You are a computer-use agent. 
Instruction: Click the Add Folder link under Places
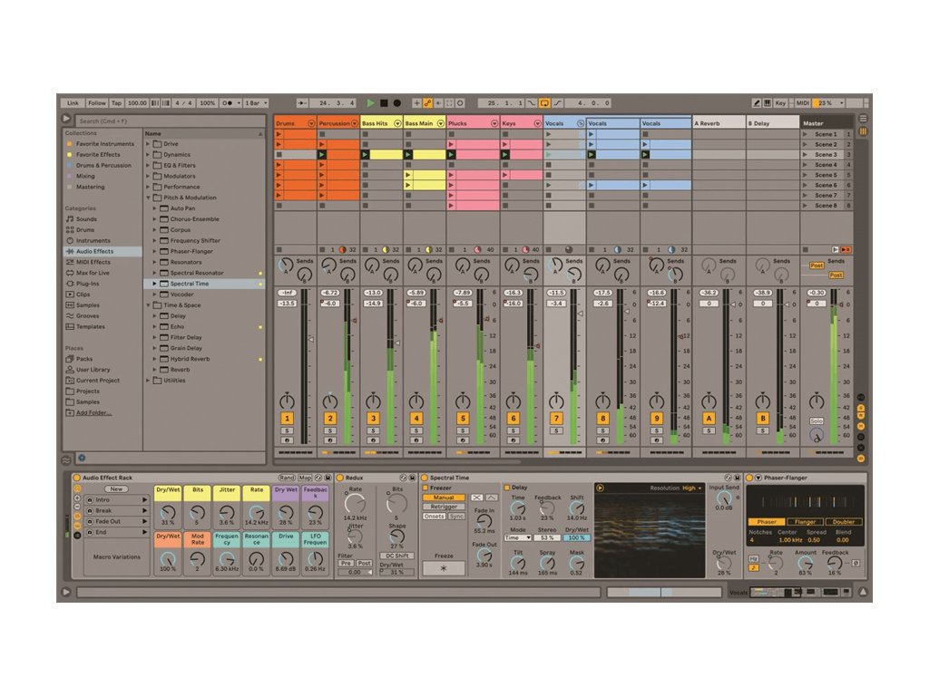click(x=93, y=412)
